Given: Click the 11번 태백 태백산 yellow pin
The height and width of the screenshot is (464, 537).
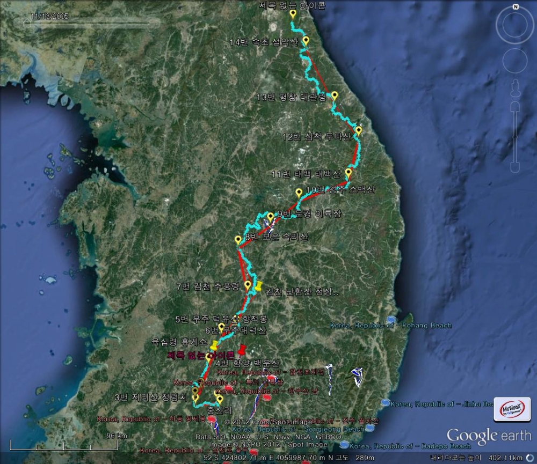Looking at the screenshot, I should 349,173.
